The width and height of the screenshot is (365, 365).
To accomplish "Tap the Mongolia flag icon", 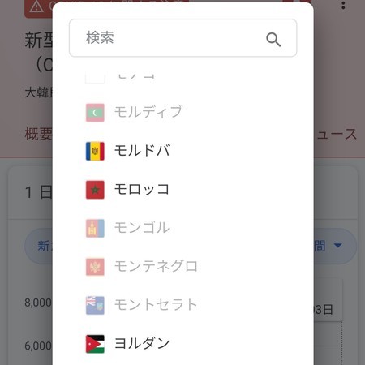I will [x=95, y=228].
